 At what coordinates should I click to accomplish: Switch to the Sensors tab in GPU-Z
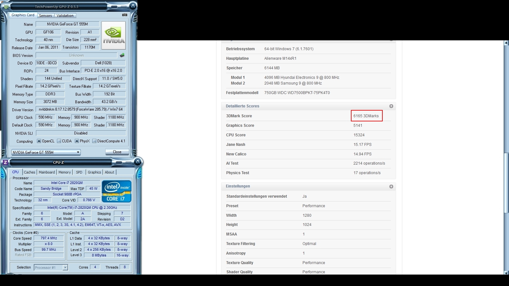(x=45, y=16)
